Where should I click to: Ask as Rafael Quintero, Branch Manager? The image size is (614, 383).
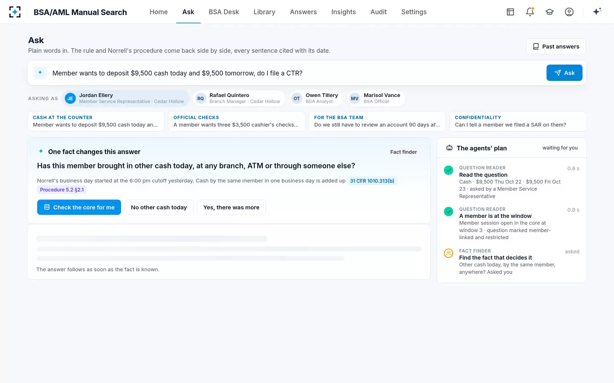(239, 98)
